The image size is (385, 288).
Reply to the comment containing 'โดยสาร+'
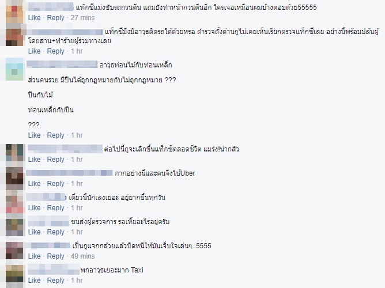55,51
